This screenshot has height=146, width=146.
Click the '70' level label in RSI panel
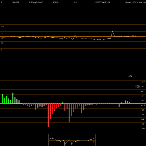2,34
